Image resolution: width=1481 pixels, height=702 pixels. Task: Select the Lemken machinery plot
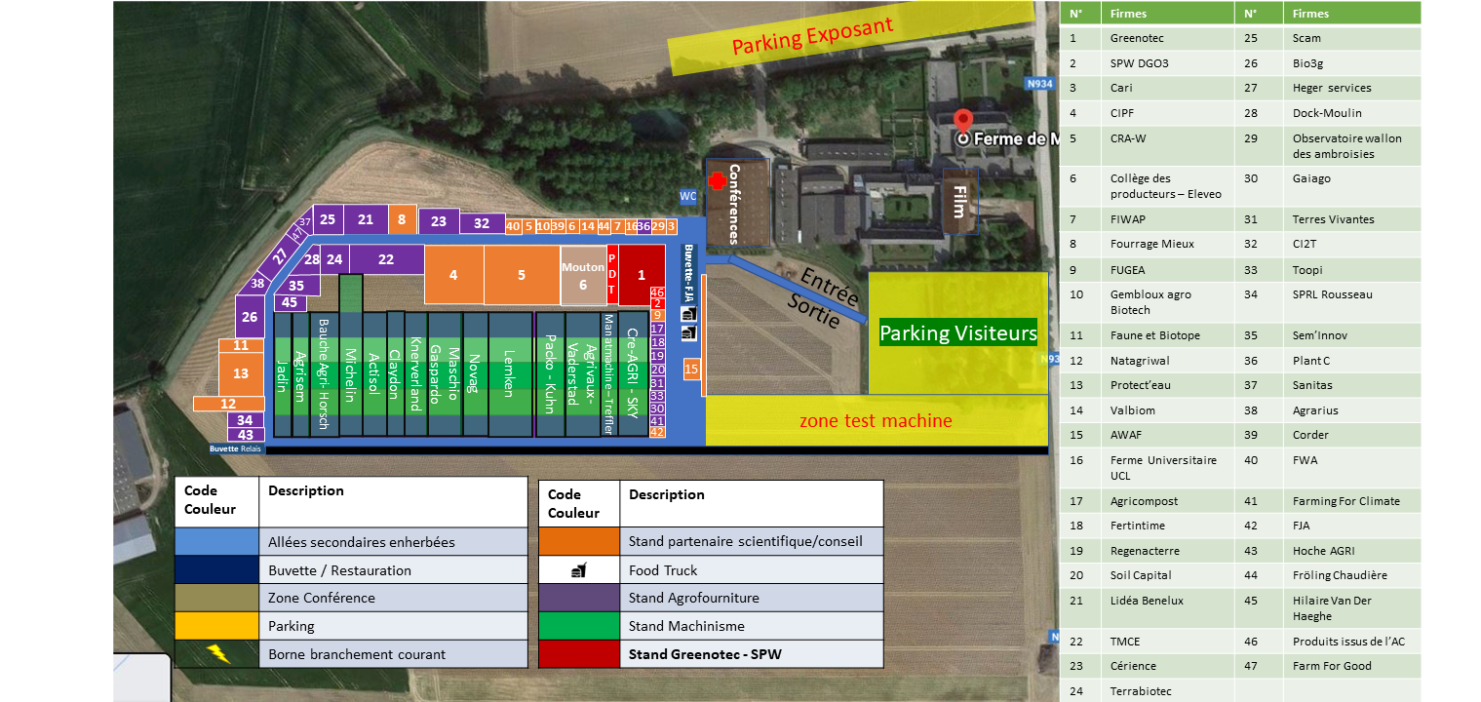(510, 373)
